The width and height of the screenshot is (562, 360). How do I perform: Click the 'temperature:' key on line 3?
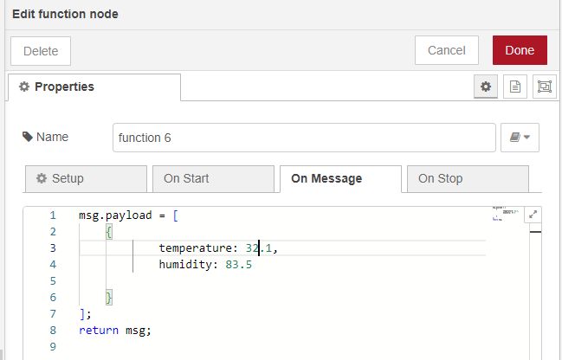pos(198,247)
